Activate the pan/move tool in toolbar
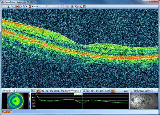This screenshot has width=160, height=115. coord(17,7)
